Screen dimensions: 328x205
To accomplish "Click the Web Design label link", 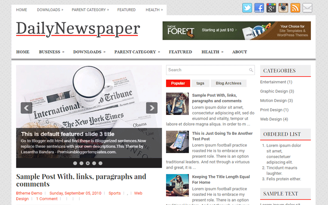I will coord(138,193).
